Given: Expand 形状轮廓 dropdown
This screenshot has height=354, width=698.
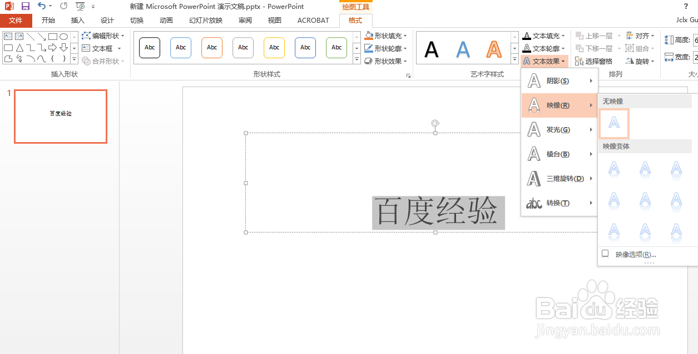Looking at the screenshot, I should pyautogui.click(x=385, y=48).
